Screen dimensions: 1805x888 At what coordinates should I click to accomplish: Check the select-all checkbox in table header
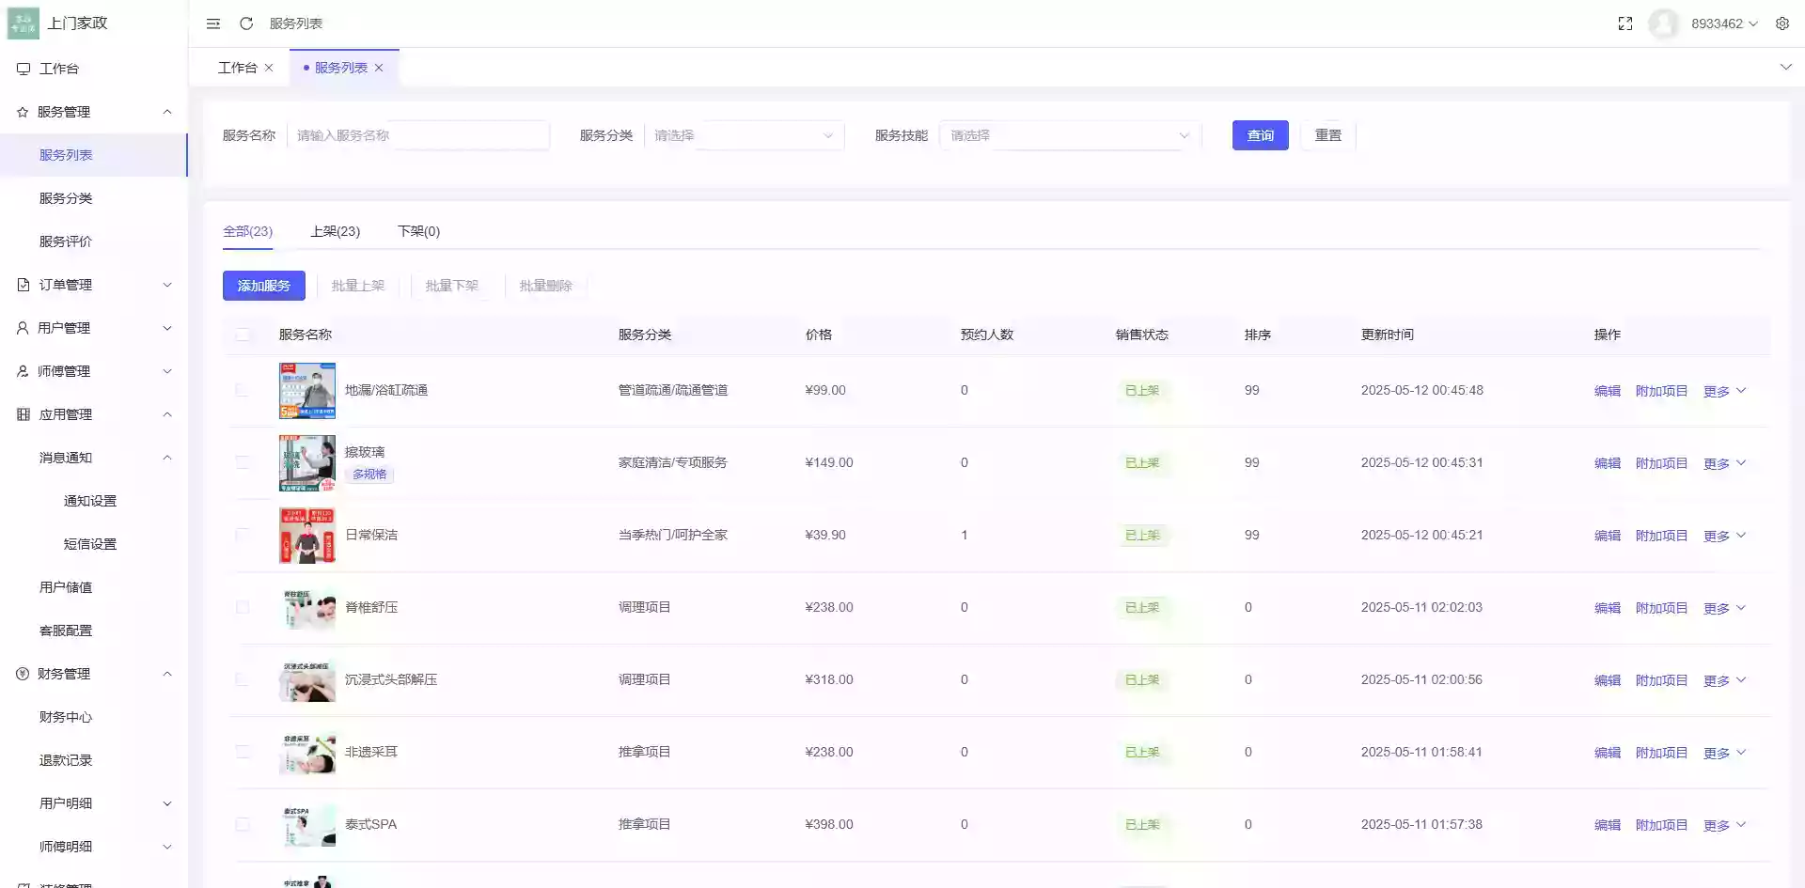tap(243, 334)
